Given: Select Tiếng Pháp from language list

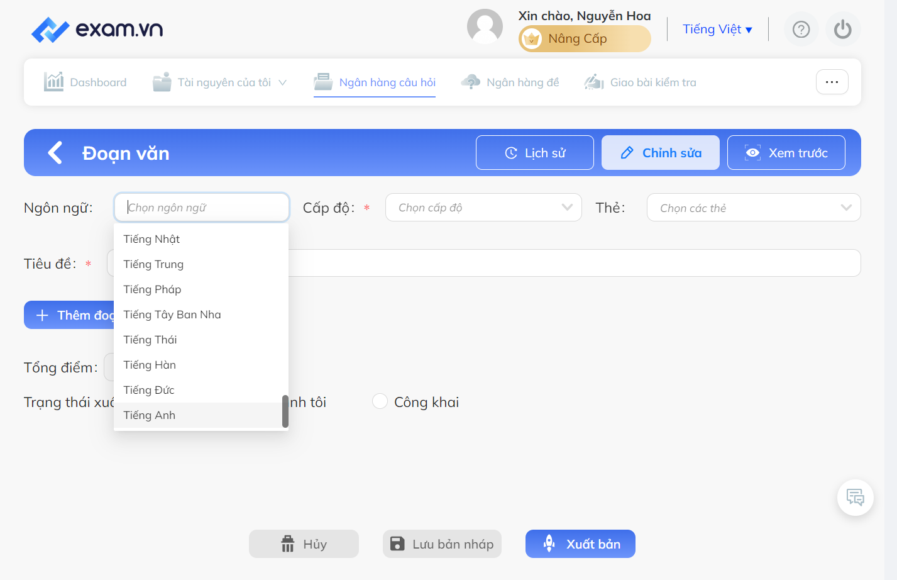Looking at the screenshot, I should point(197,289).
